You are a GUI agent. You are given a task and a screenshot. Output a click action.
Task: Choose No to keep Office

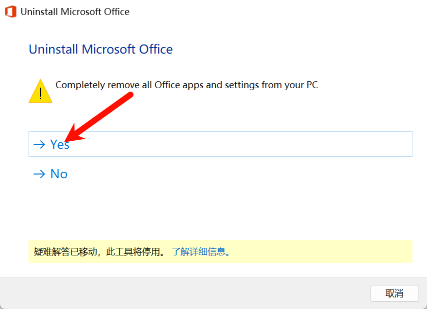[x=59, y=174]
